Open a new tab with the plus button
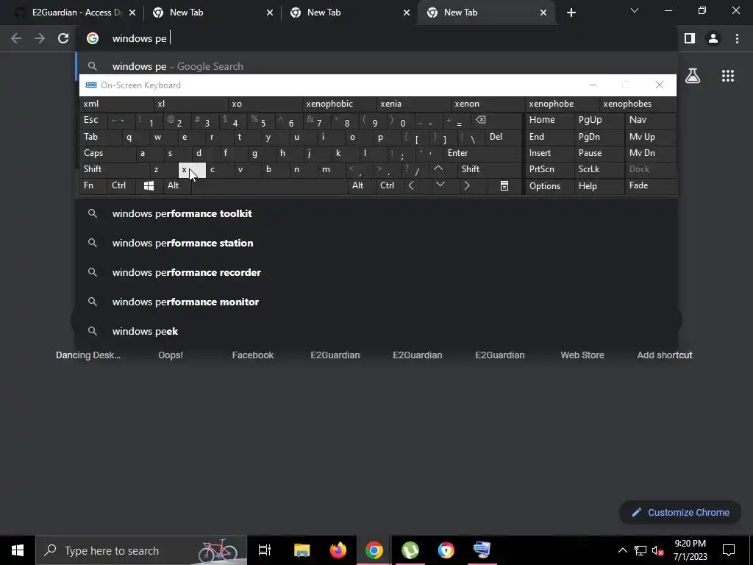Viewport: 753px width, 565px height. (571, 13)
